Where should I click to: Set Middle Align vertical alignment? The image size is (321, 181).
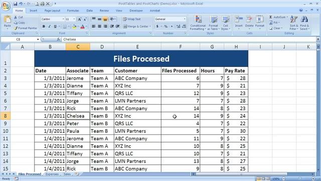[99, 19]
